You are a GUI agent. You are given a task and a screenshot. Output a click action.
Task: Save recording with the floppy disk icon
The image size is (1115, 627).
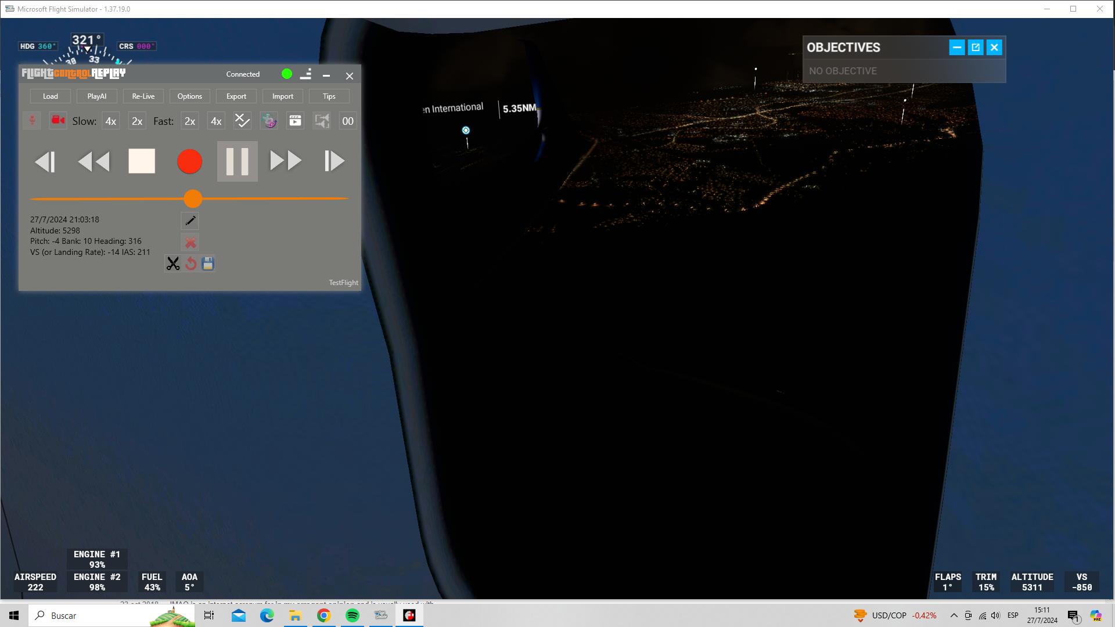tap(208, 264)
